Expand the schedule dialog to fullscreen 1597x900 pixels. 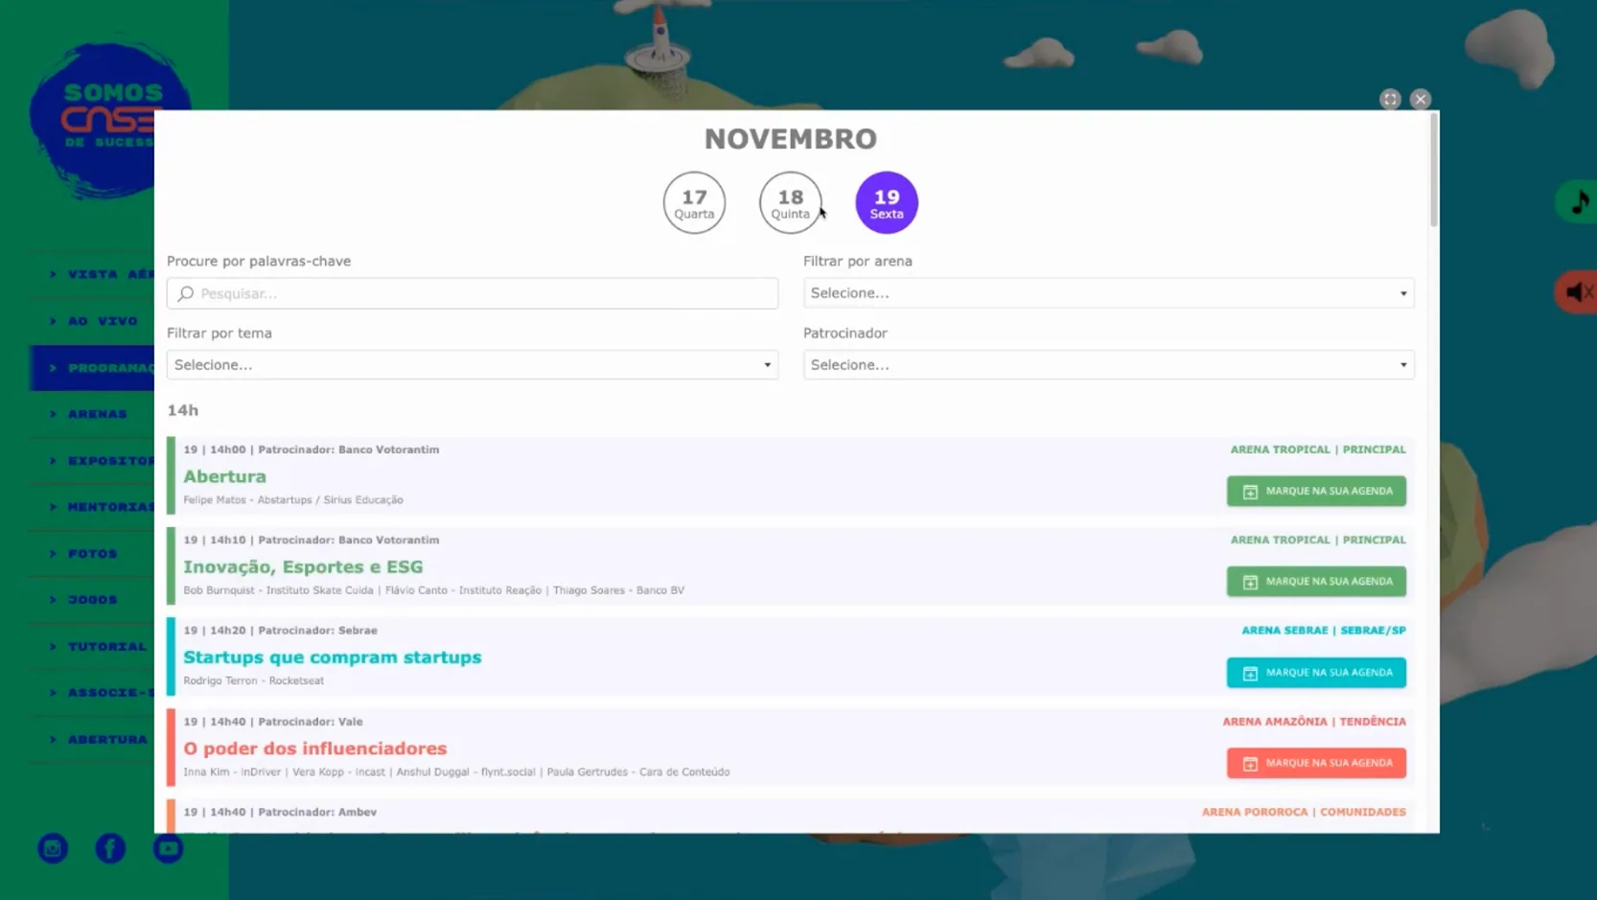point(1390,99)
